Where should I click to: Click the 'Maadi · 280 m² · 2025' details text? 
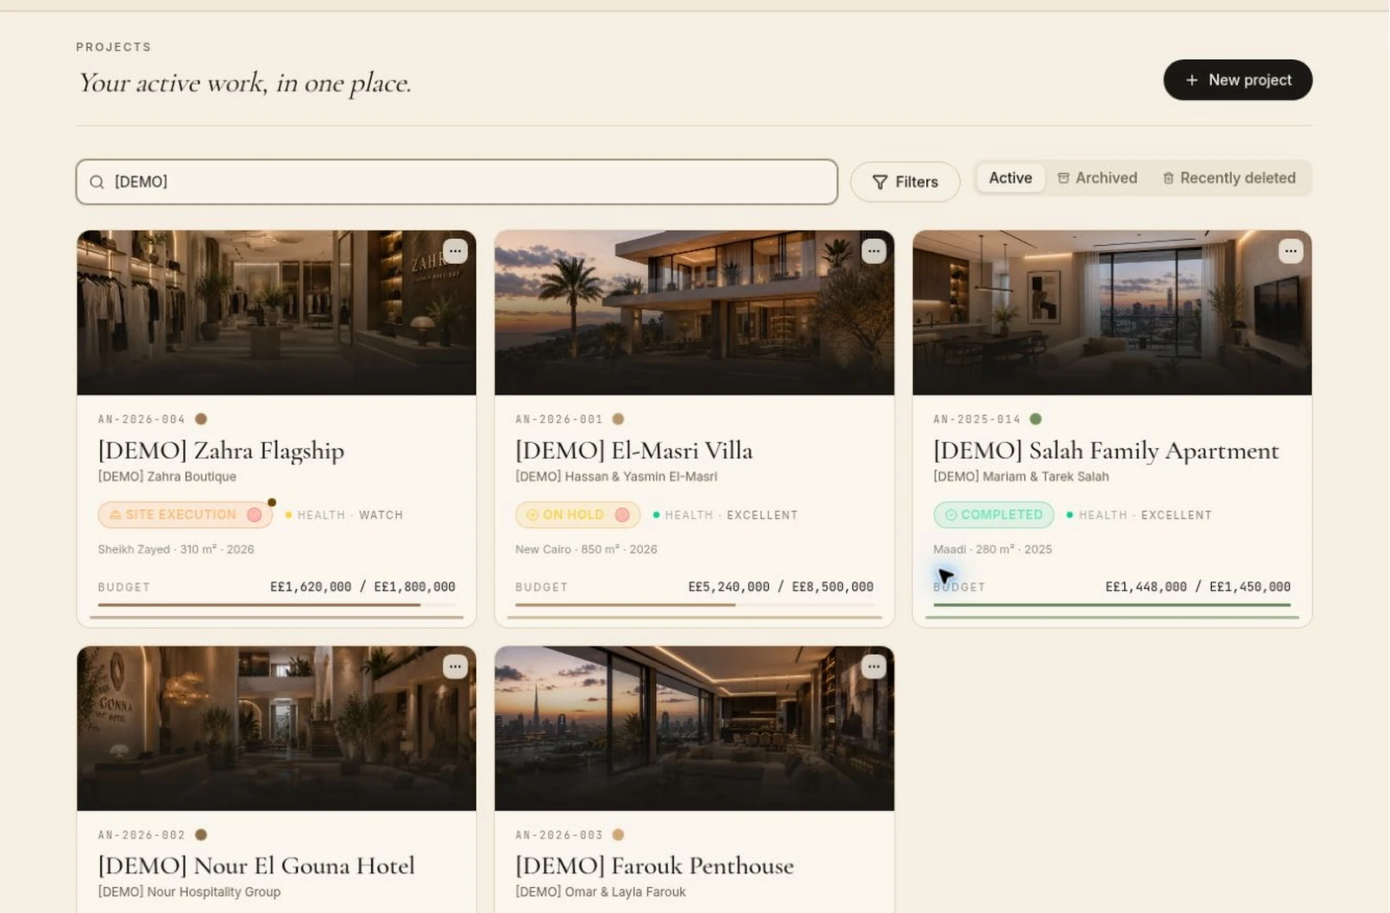(992, 549)
